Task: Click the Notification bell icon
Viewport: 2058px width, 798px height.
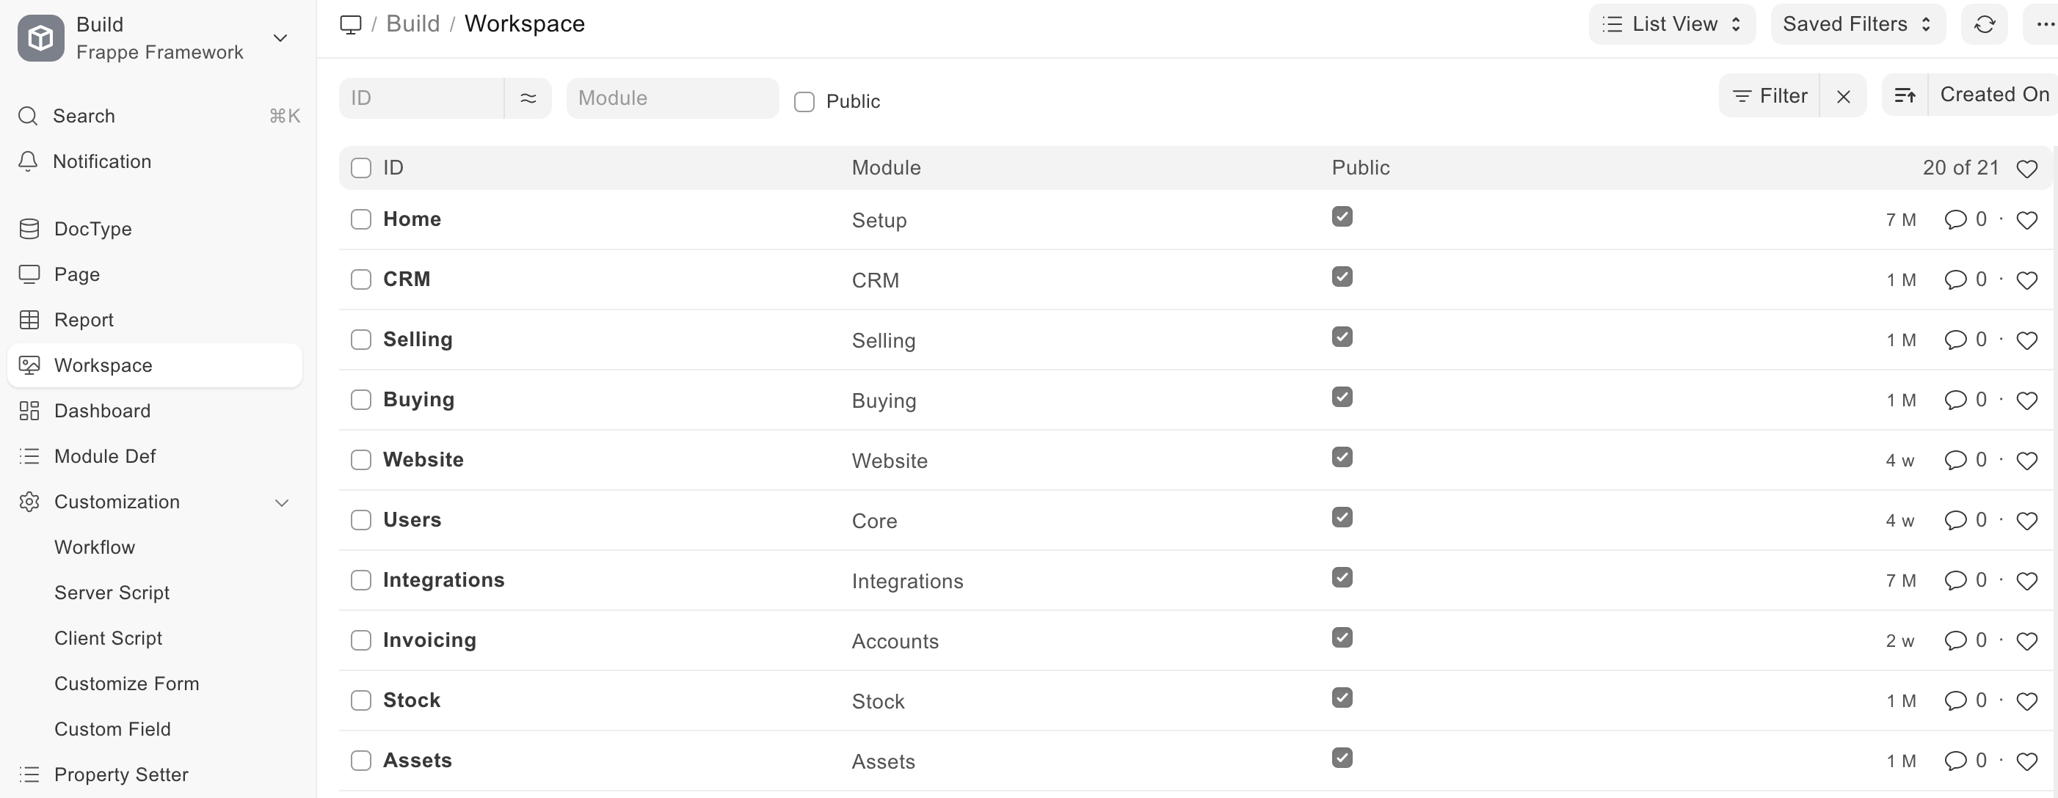Action: pos(28,161)
